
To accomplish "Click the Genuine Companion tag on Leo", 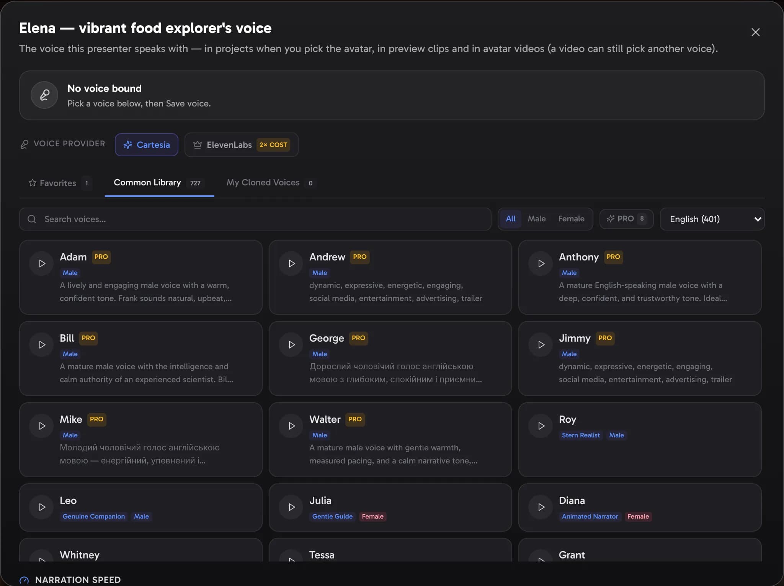I will (94, 516).
